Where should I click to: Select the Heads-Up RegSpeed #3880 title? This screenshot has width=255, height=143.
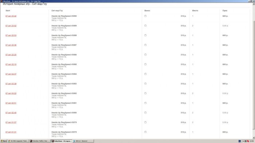coord(64,113)
